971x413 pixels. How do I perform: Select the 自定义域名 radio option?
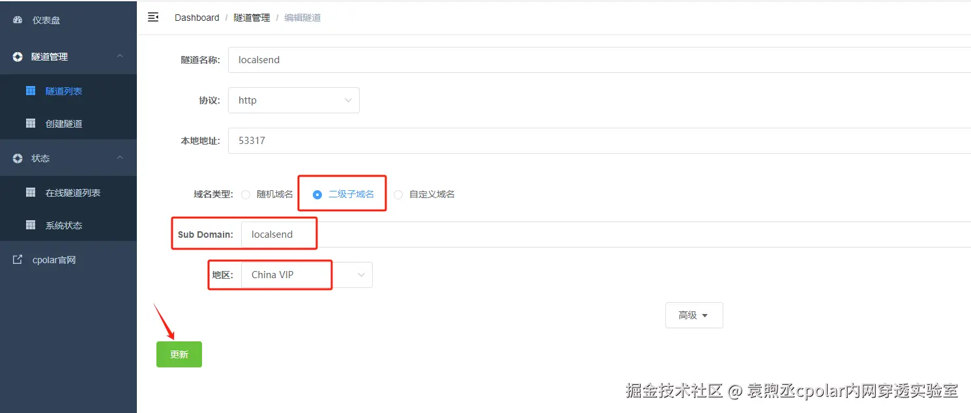tap(398, 194)
